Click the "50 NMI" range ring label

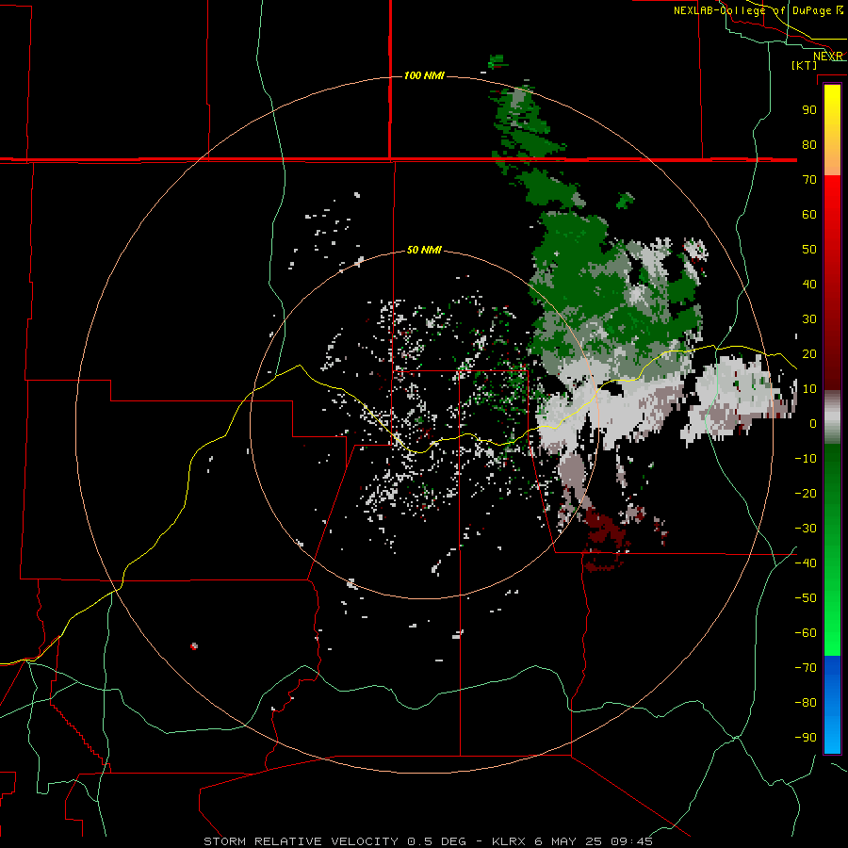pyautogui.click(x=424, y=250)
